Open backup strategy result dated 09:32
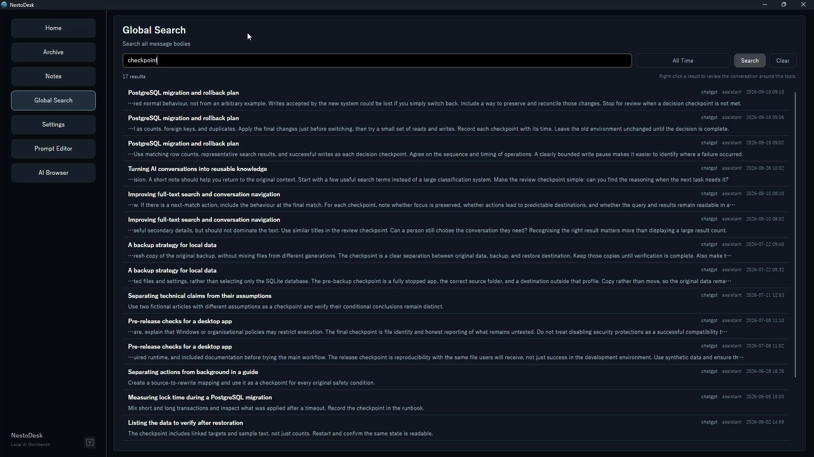This screenshot has height=457, width=814. (456, 275)
